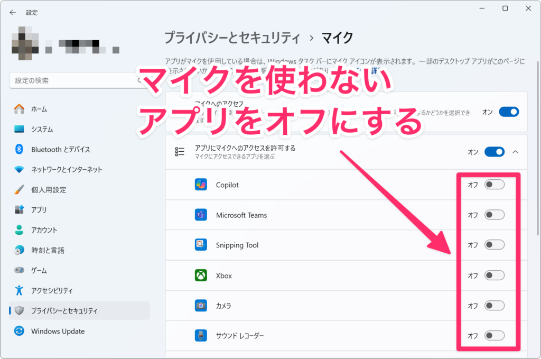Click the Xbox app name
The height and width of the screenshot is (359, 541).
click(224, 275)
